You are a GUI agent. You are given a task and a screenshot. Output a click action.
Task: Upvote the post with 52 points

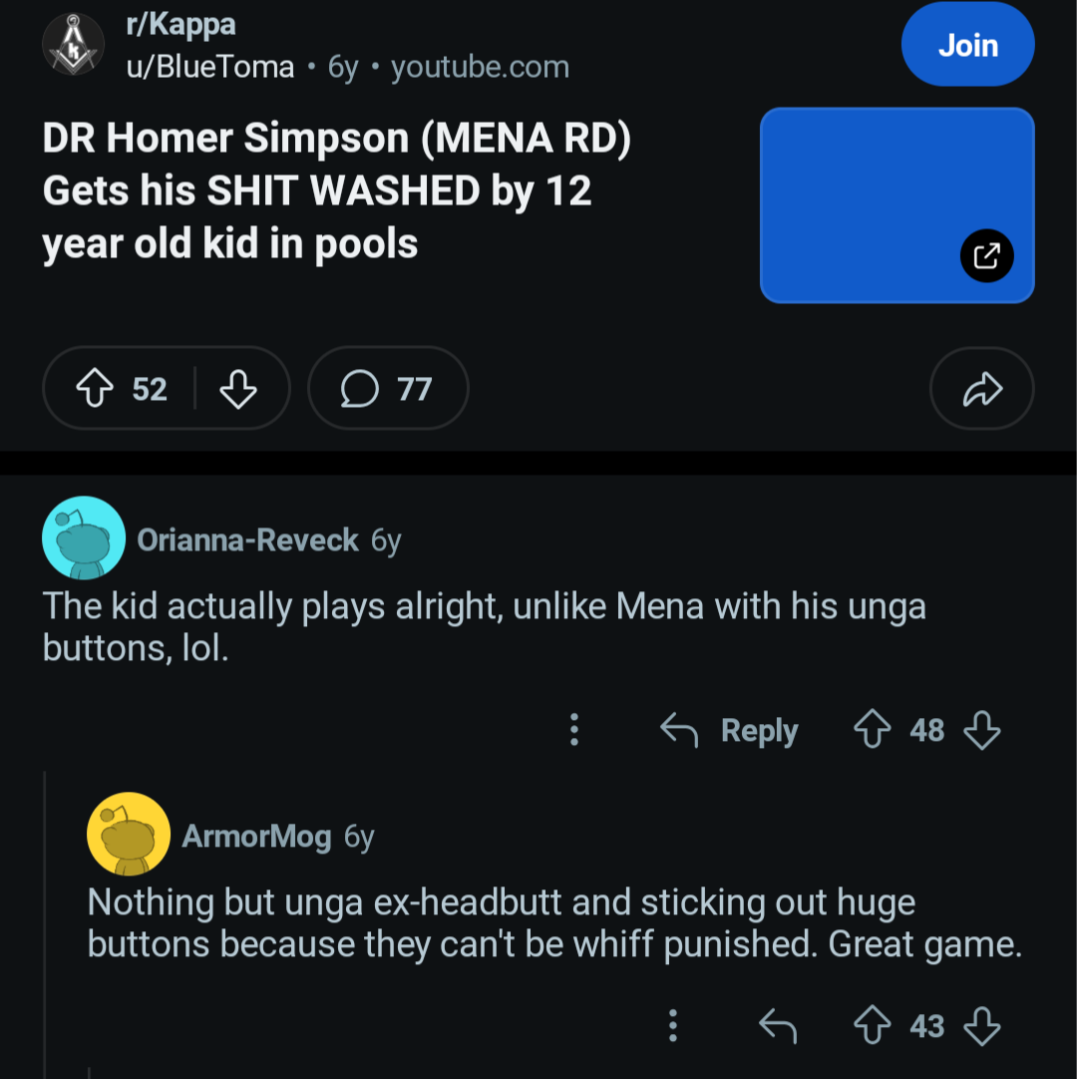(95, 389)
